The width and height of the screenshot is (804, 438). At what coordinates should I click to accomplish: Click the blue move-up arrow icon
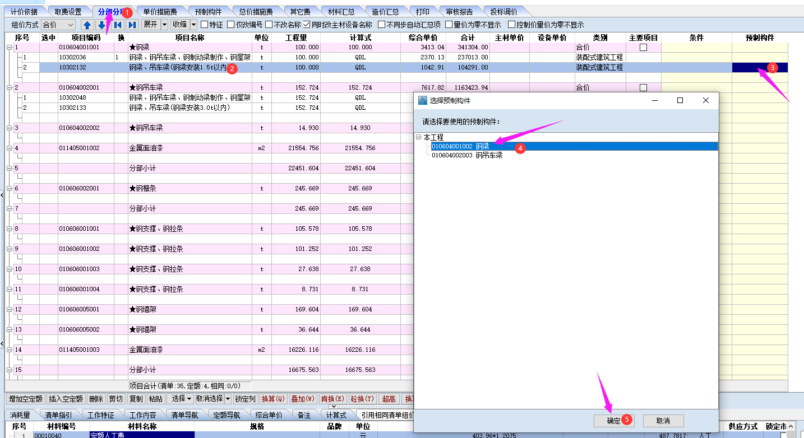tap(87, 25)
